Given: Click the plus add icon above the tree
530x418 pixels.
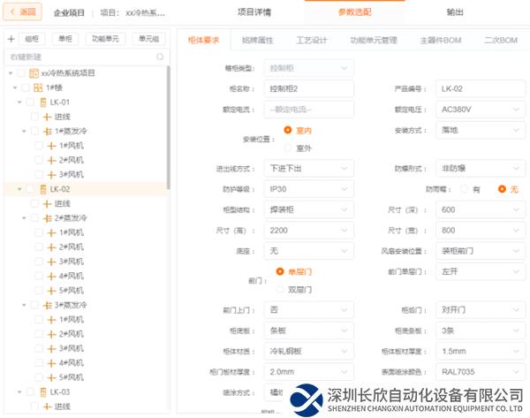Looking at the screenshot, I should point(10,39).
